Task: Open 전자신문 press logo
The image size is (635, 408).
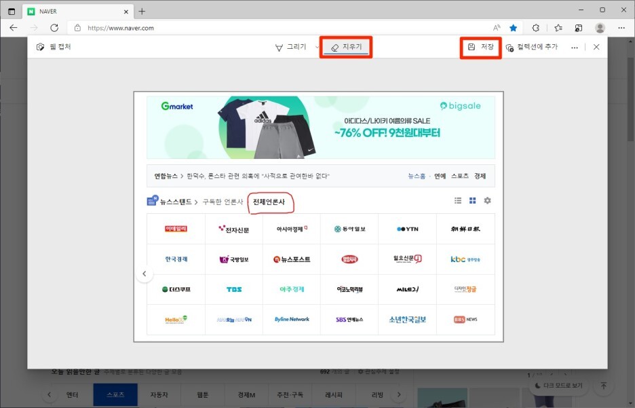Action: (234, 229)
